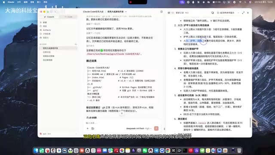The height and width of the screenshot is (155, 275).
Task: Click Wi-Fi icon in the menu bar
Action: pyautogui.click(x=240, y=2)
